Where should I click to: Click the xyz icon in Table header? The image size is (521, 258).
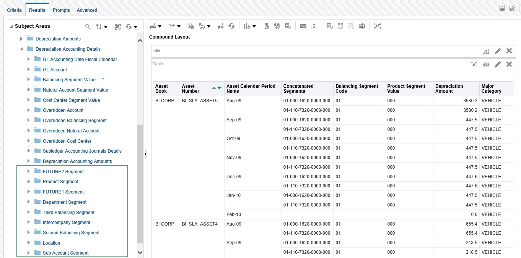tap(486, 64)
